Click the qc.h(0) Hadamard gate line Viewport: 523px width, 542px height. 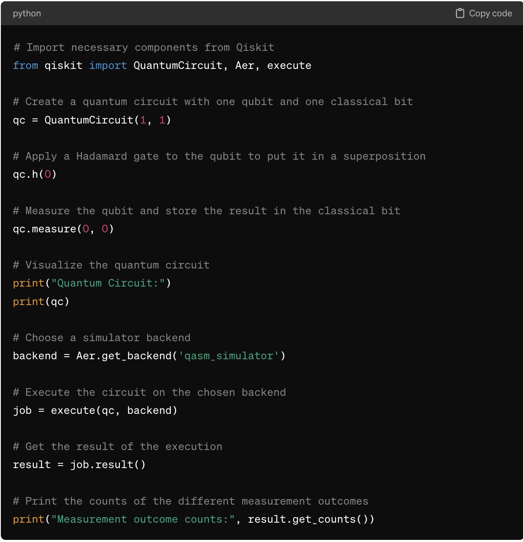(34, 174)
